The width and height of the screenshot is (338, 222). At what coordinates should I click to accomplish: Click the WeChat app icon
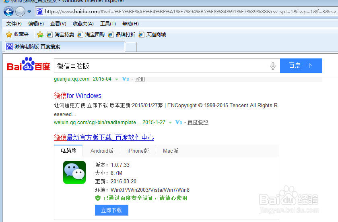[x=74, y=172]
